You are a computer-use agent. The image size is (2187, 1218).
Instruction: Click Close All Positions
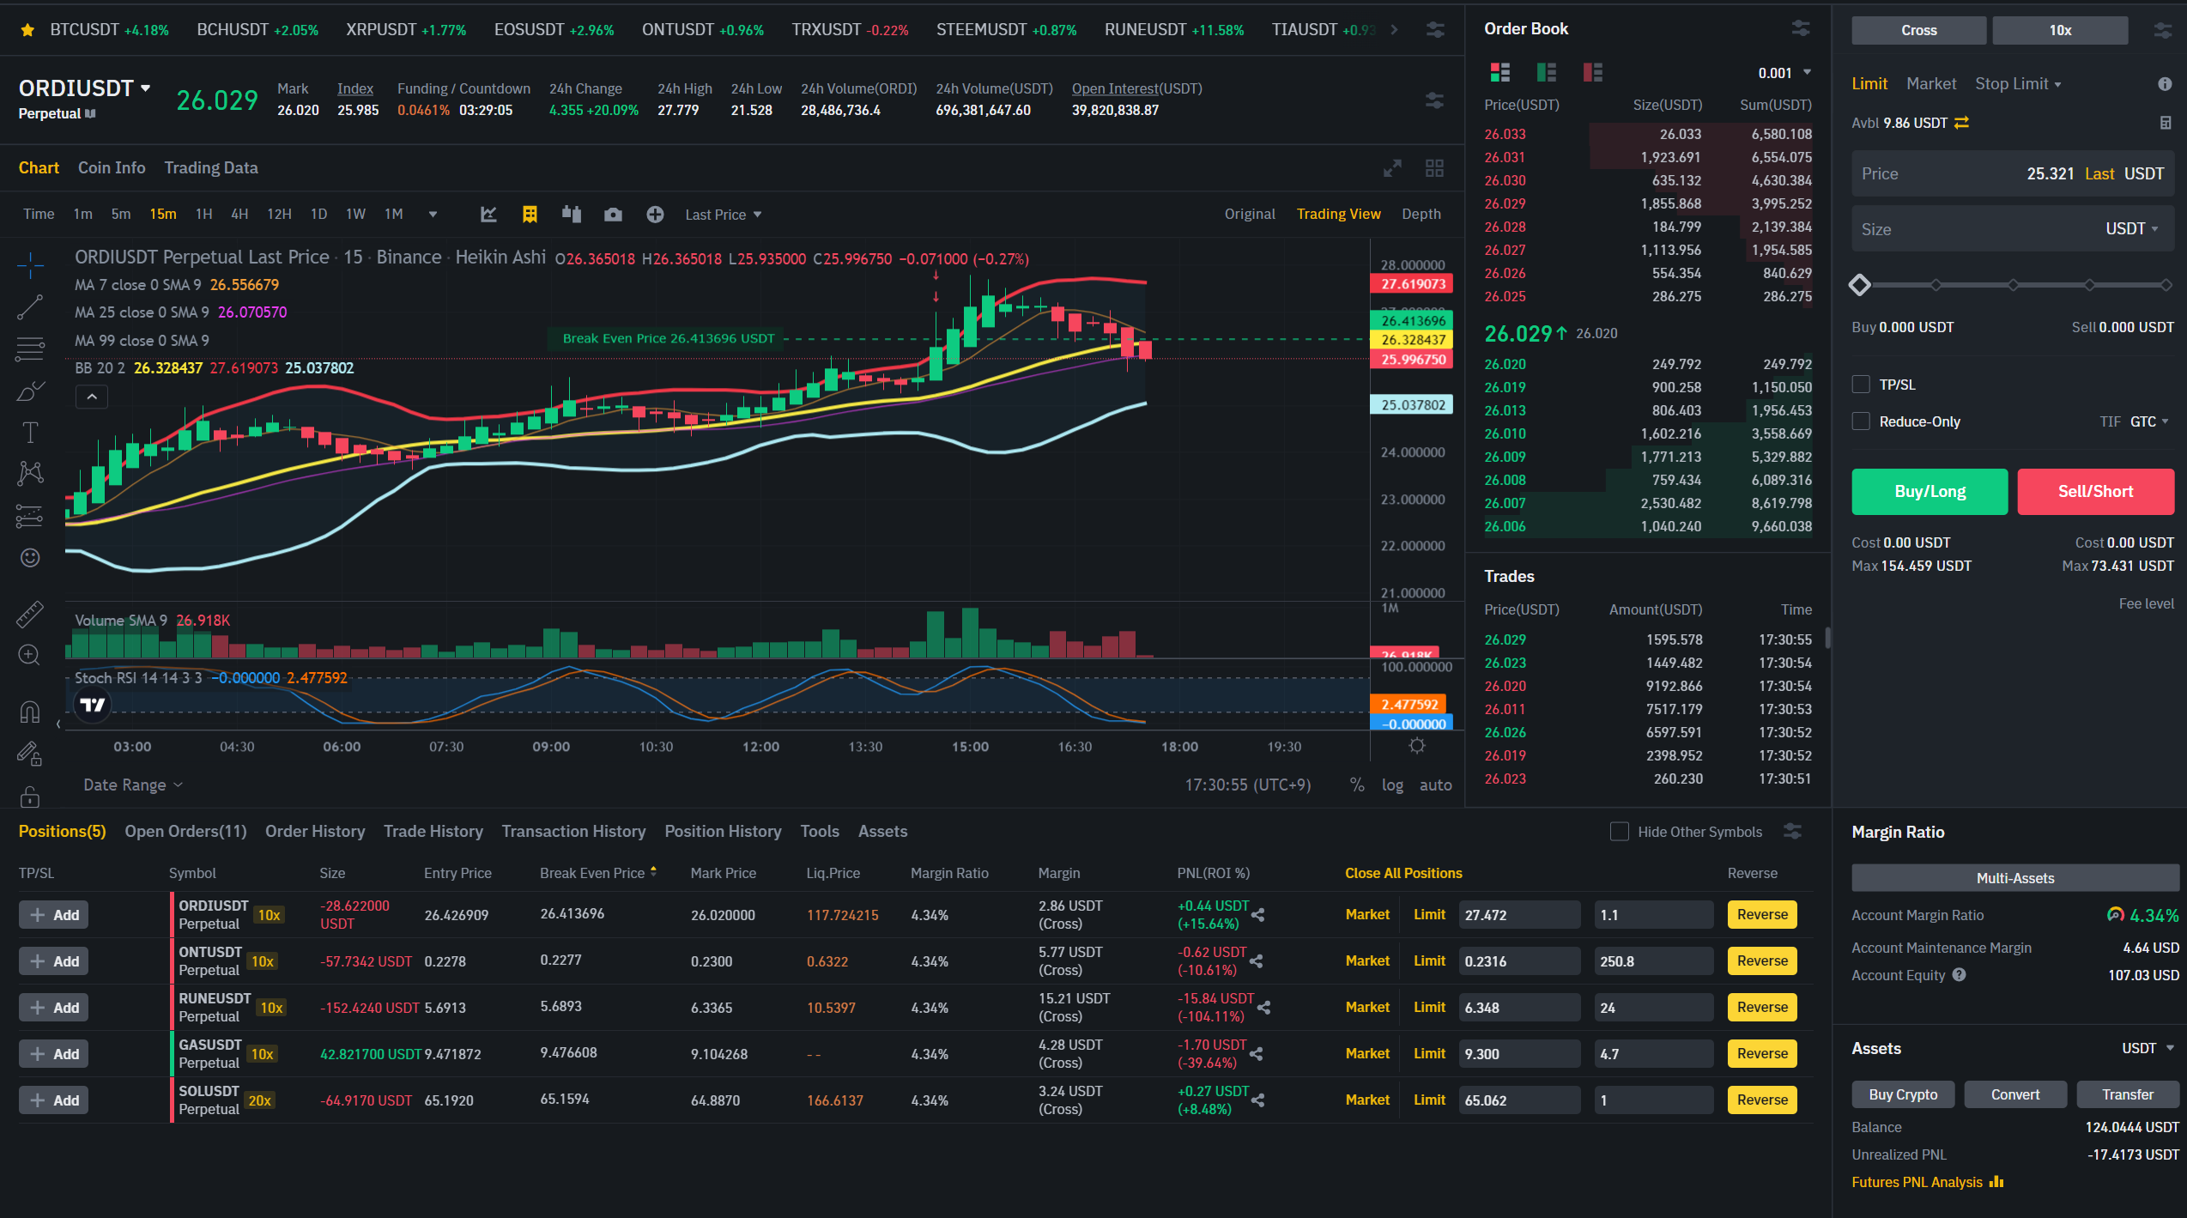pos(1403,873)
